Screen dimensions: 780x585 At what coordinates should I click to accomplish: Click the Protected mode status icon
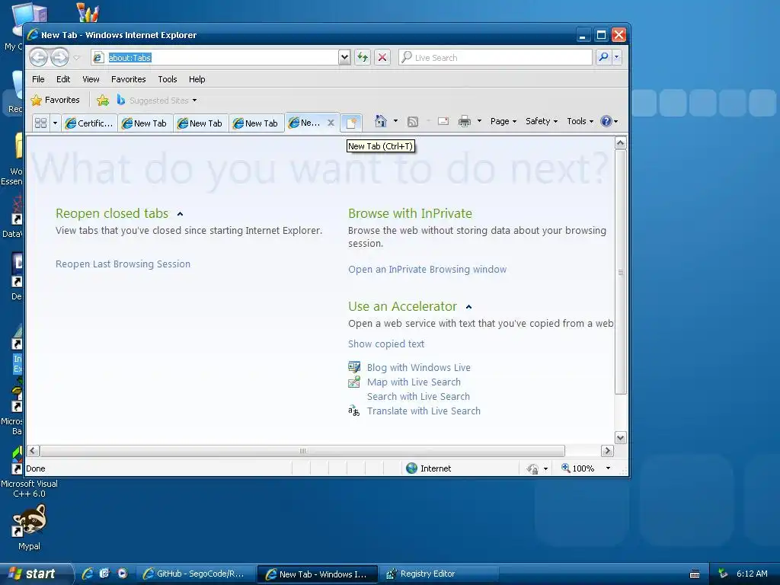532,468
